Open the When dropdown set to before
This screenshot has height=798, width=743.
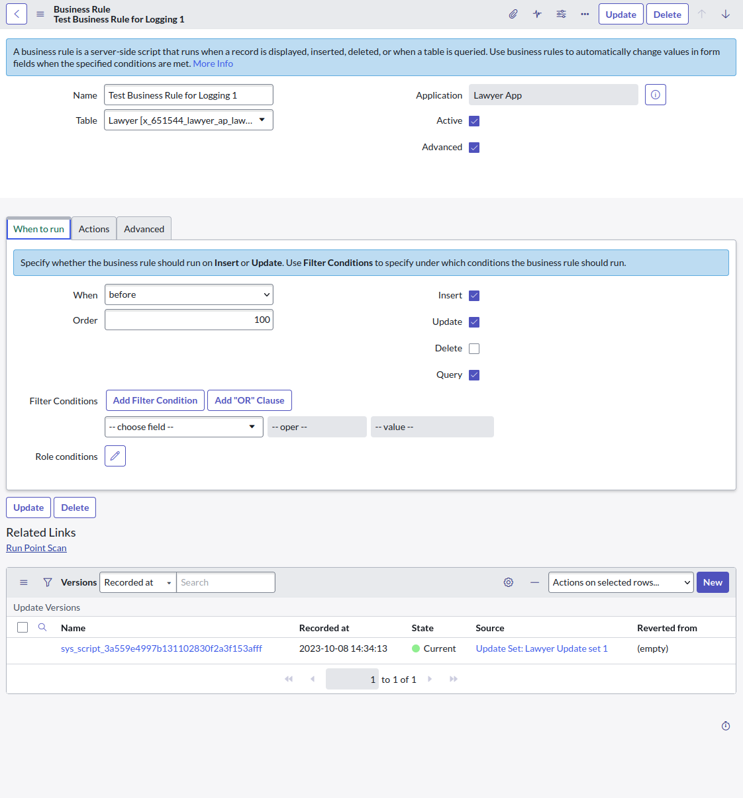point(189,294)
